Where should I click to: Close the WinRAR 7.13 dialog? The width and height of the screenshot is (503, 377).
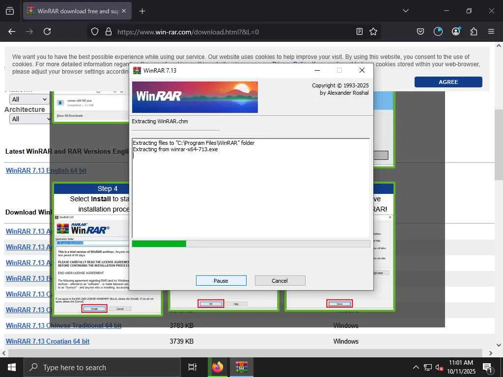tap(362, 71)
